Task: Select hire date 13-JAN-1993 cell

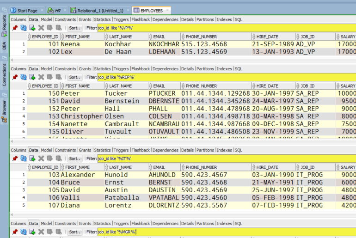Action: click(273, 52)
